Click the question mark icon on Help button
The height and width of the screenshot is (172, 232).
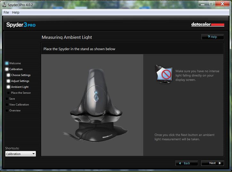click(209, 37)
